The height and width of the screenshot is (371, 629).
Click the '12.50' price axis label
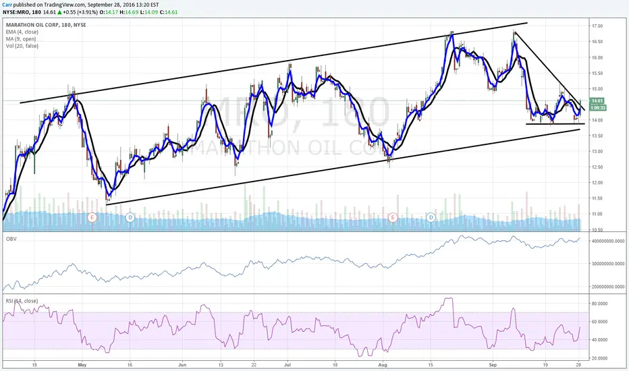coord(597,167)
